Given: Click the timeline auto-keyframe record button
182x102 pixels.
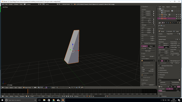Looking at the screenshot, I should point(87,96).
